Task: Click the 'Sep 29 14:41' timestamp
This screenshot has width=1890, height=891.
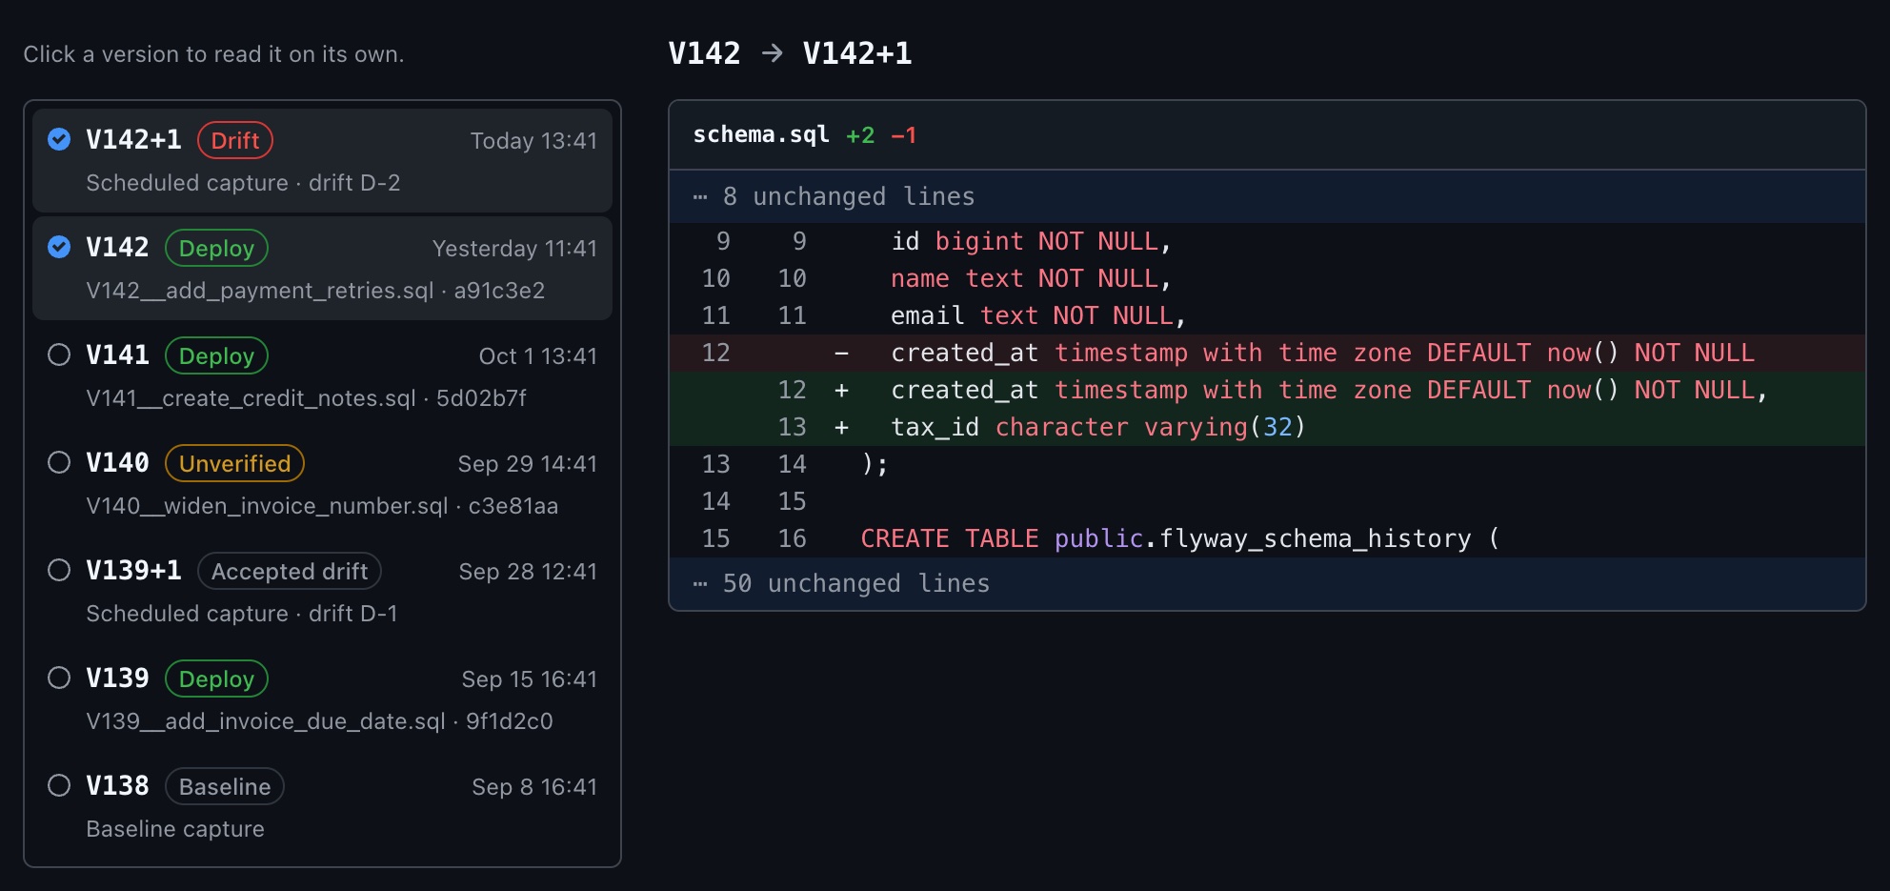Action: point(528,464)
